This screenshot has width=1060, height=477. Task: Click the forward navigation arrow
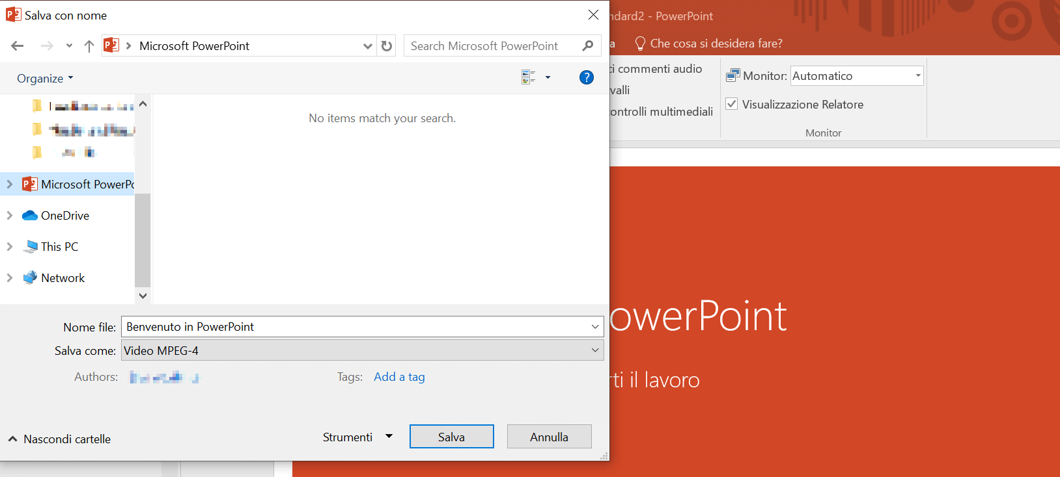click(x=47, y=46)
